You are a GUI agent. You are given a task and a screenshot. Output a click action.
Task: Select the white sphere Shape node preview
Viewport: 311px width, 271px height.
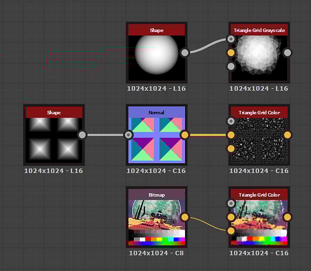[156, 58]
